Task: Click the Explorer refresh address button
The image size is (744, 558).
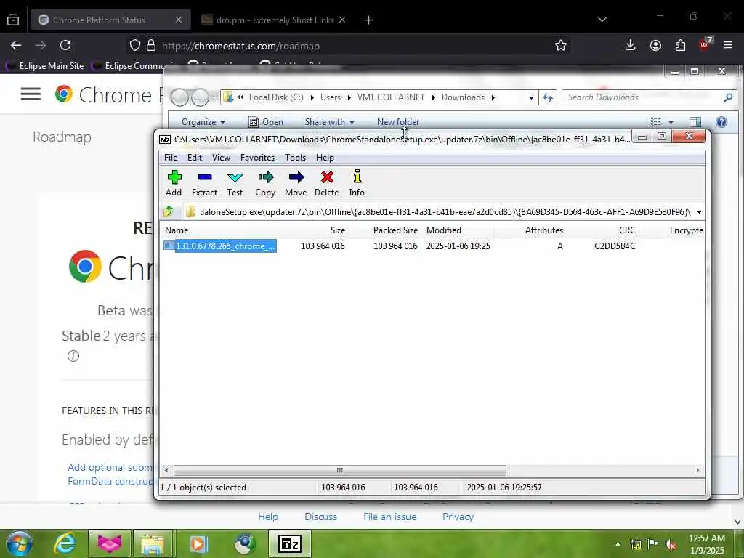Action: coord(548,97)
